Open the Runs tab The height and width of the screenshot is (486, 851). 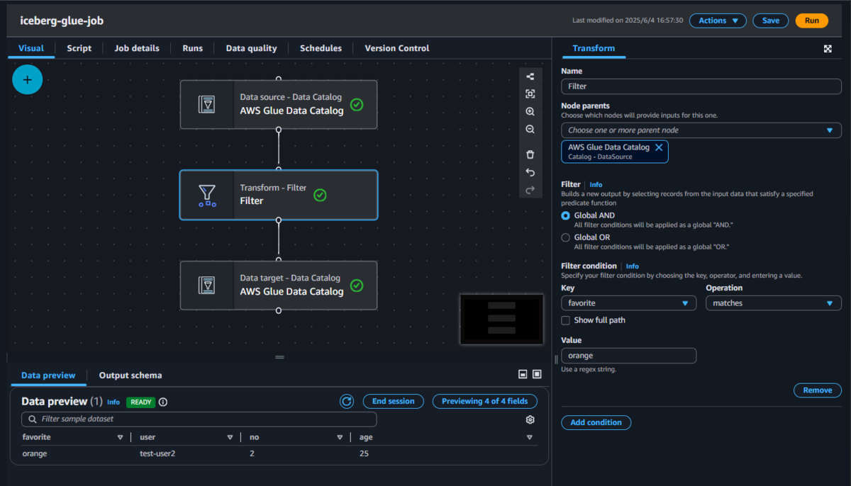pyautogui.click(x=192, y=48)
